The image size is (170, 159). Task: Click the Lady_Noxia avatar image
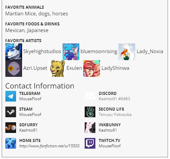127,52
